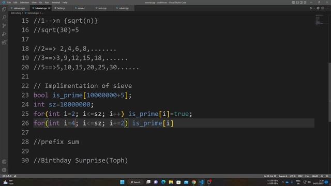Select language mode C++ in status bar
Image resolution: width=331 pixels, height=186 pixels.
pos(307,176)
